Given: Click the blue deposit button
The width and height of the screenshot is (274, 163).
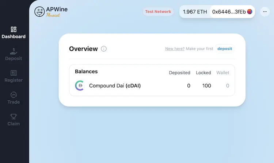Looking at the screenshot, I should tap(225, 49).
